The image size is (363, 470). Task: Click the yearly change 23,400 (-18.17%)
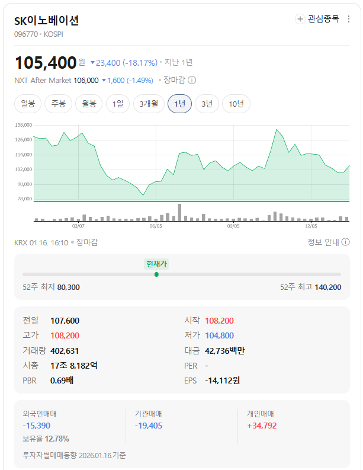tap(124, 63)
